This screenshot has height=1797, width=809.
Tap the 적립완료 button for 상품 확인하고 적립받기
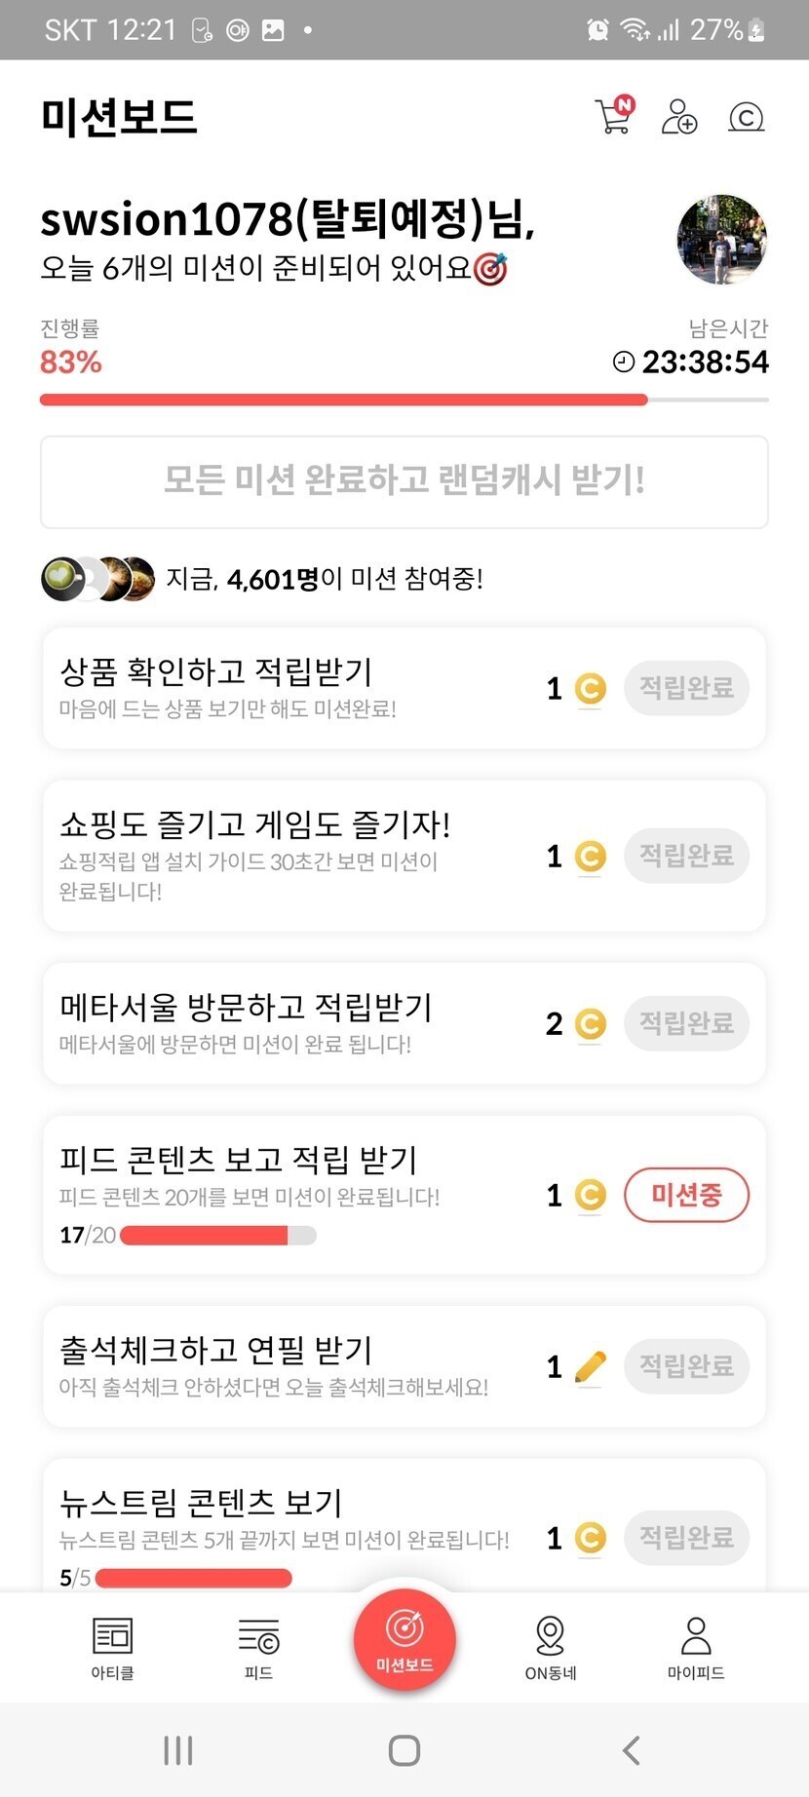[686, 688]
